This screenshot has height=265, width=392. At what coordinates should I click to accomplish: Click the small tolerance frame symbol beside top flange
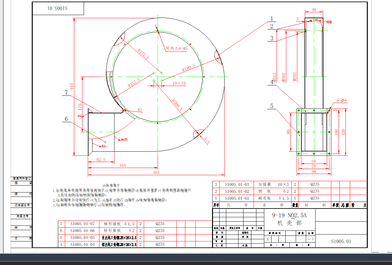pyautogui.click(x=329, y=22)
